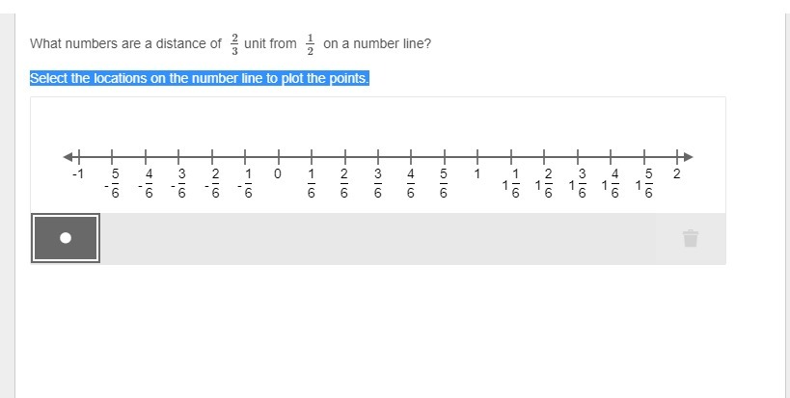This screenshot has height=398, width=790.
Task: Select the tick at -1
Action: 78,157
